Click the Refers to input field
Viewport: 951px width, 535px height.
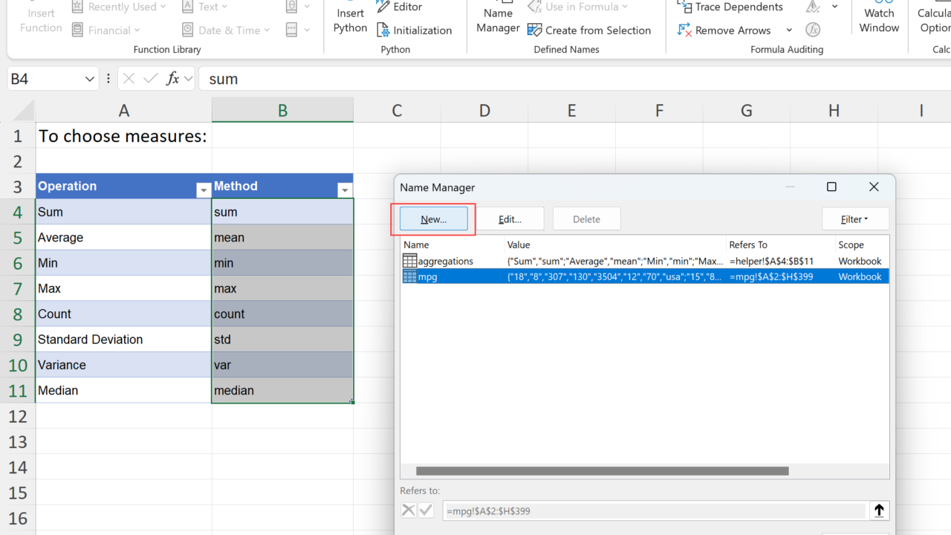coord(654,511)
